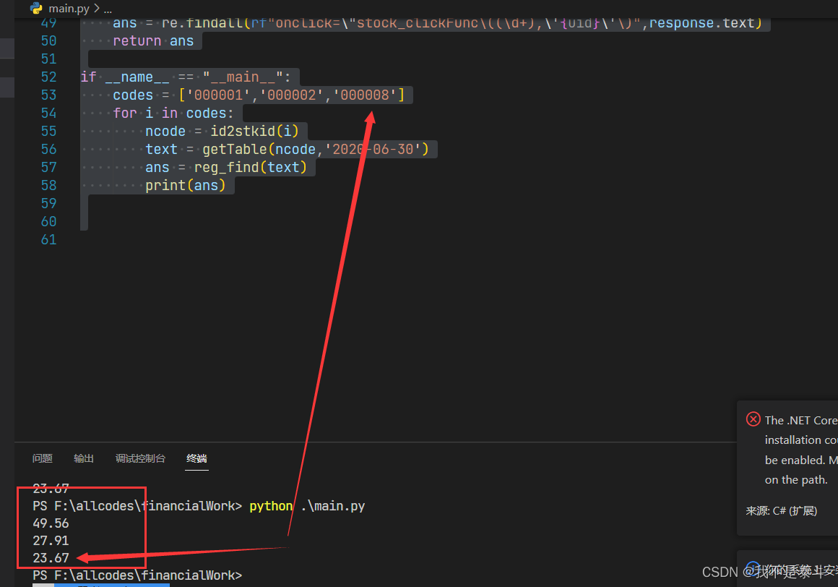
Task: Click the getTable(ncode, date) call
Action: 315,149
